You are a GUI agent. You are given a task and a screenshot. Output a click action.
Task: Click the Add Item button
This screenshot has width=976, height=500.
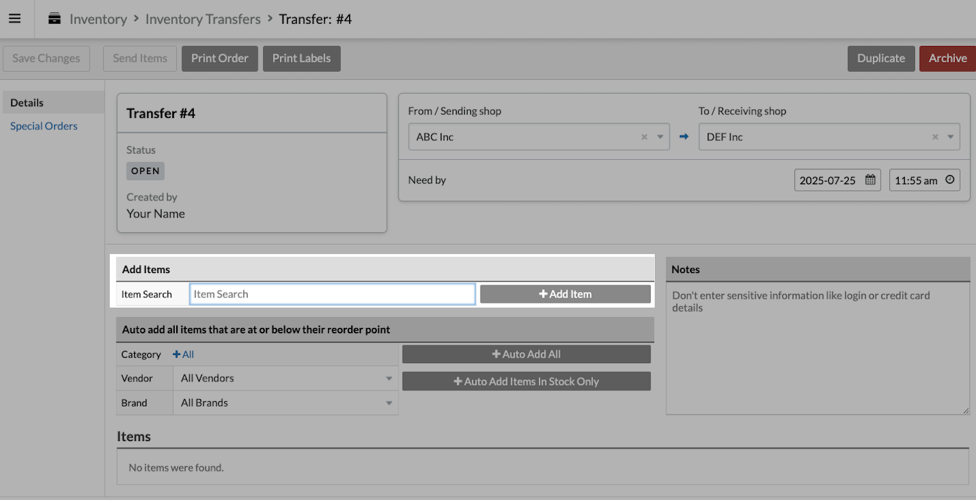[565, 294]
